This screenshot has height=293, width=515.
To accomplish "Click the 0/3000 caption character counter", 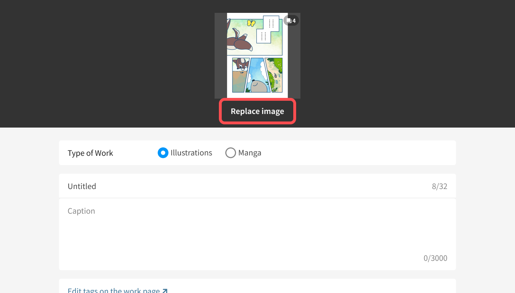I will pyautogui.click(x=435, y=258).
